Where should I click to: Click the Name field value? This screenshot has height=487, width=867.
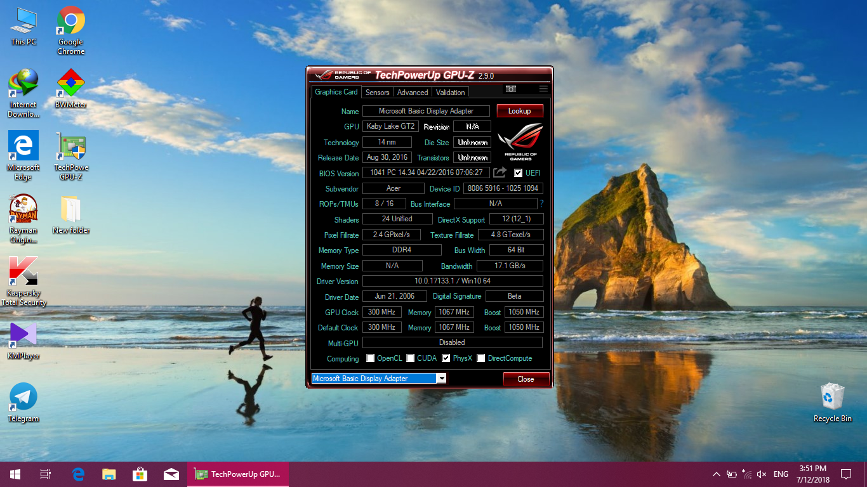[x=427, y=111]
